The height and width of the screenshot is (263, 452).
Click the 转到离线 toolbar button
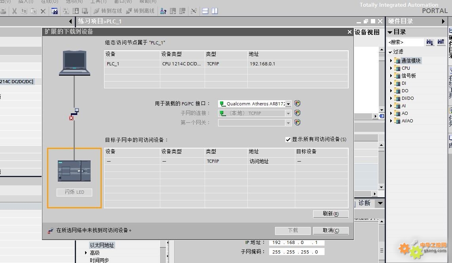pyautogui.click(x=141, y=11)
